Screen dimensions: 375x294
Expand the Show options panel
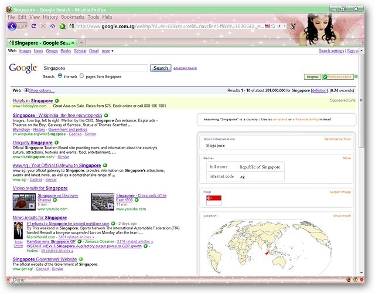coord(39,90)
